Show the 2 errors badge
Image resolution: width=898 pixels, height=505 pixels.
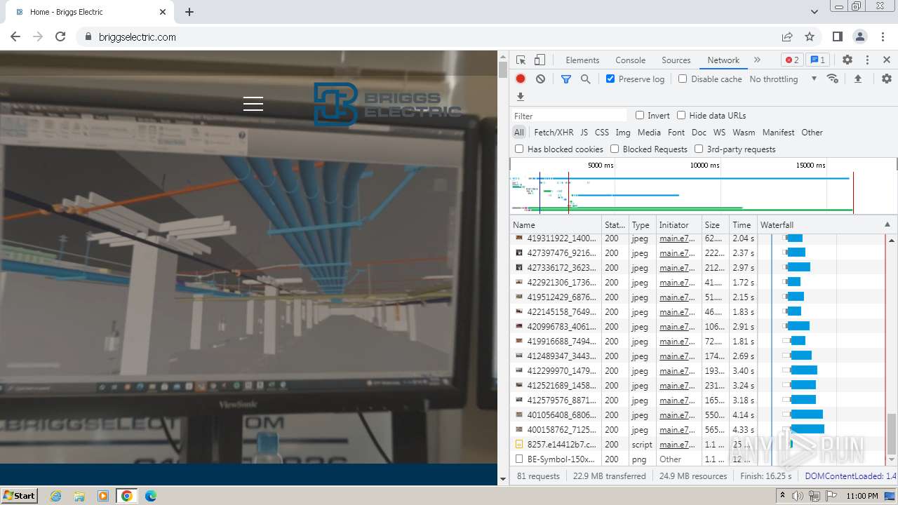792,60
